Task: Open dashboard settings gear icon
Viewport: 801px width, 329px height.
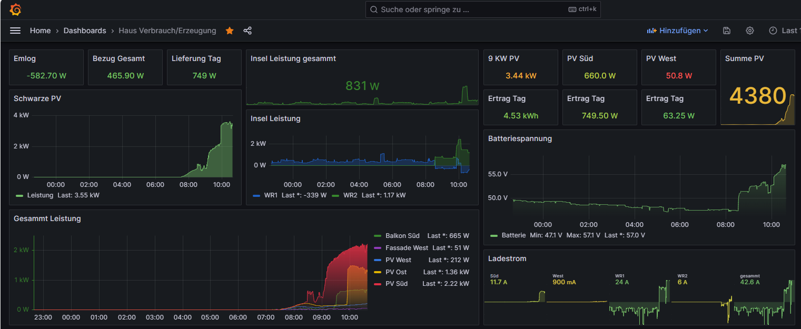Action: (750, 31)
